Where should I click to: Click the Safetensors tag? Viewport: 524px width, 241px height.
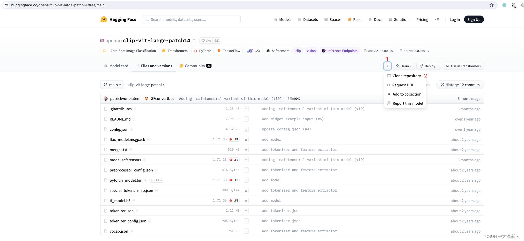278,51
